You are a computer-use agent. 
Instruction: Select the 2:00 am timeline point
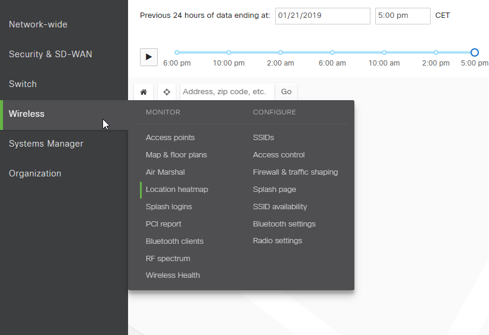281,52
